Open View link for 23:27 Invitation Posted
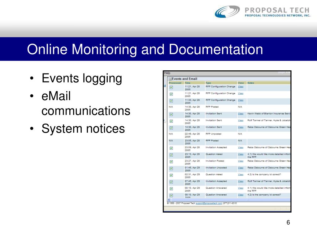 tap(241, 161)
